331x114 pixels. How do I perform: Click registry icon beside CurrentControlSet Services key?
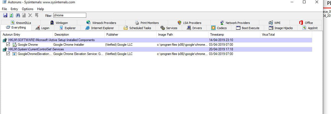coord(5,49)
